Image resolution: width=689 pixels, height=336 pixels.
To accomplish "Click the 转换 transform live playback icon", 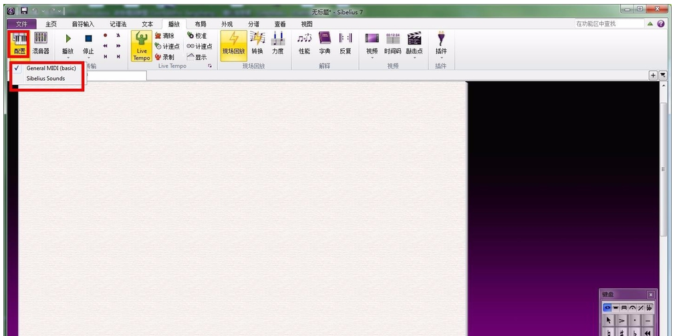I will (257, 44).
